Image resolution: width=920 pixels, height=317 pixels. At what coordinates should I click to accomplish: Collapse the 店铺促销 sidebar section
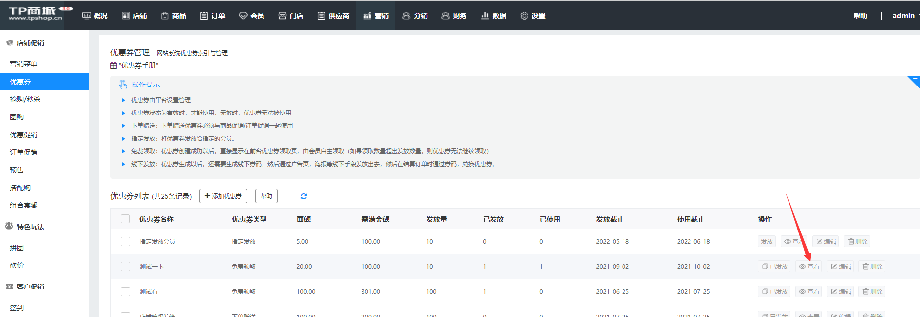point(30,43)
